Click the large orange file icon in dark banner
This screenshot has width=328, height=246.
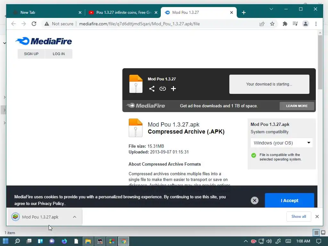point(136,84)
